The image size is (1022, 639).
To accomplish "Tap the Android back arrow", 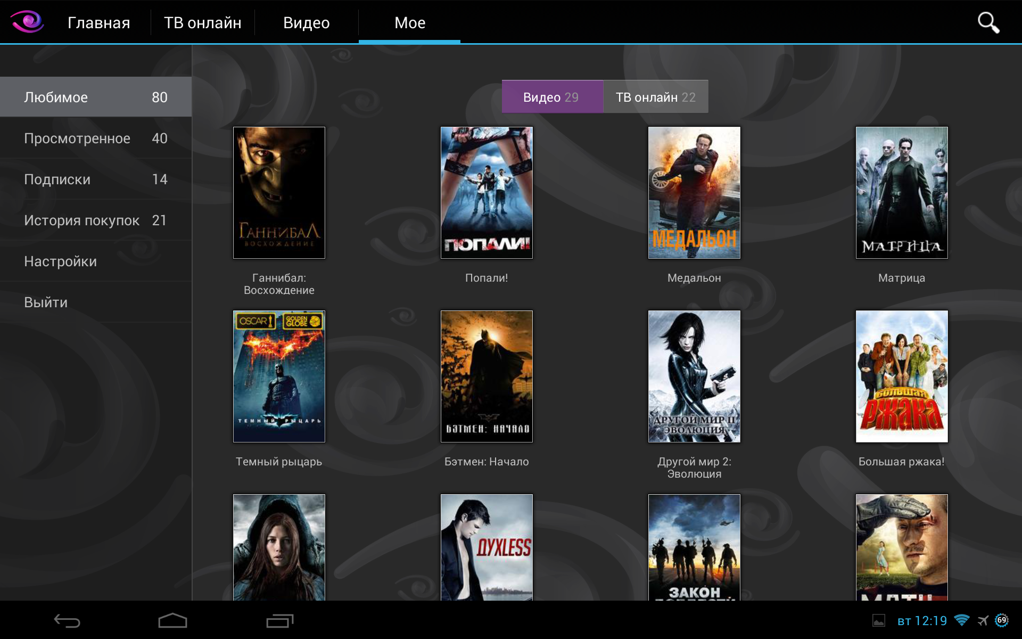I will (x=67, y=621).
